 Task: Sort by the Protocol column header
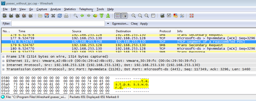(x=167, y=31)
